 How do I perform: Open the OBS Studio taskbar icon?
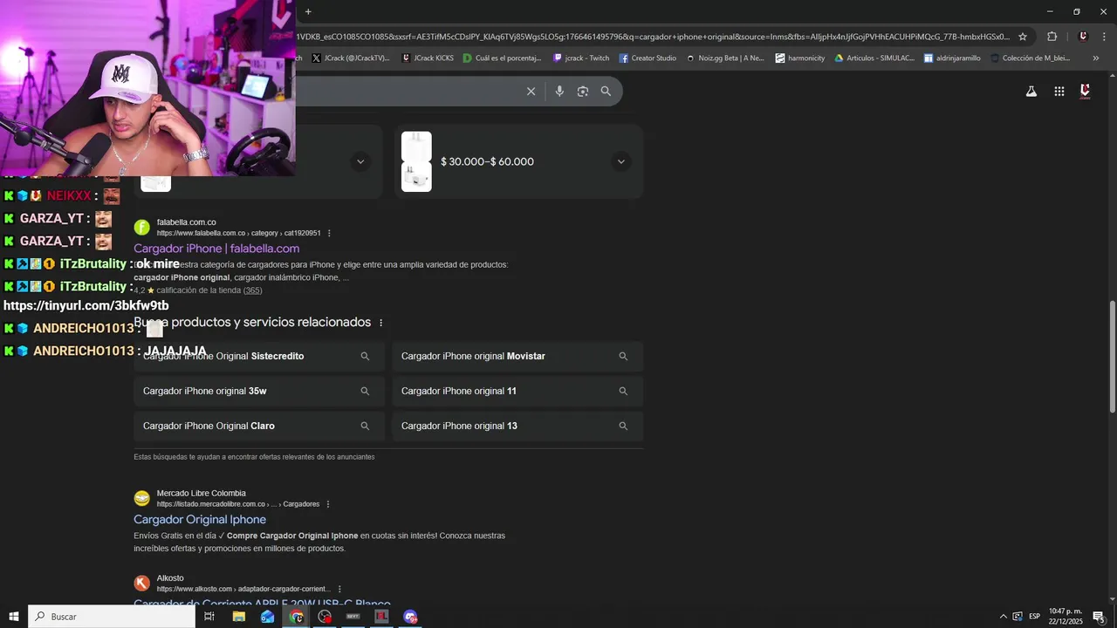coord(326,617)
